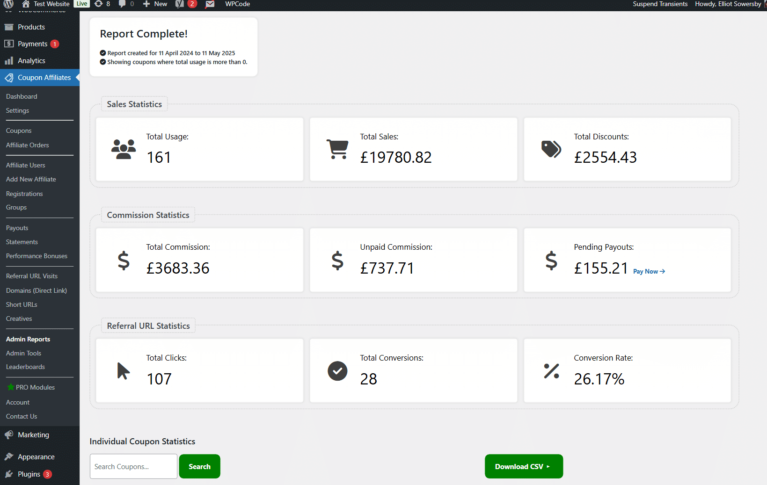Open the Test Website home icon
Viewport: 767px width, 485px height.
click(26, 4)
